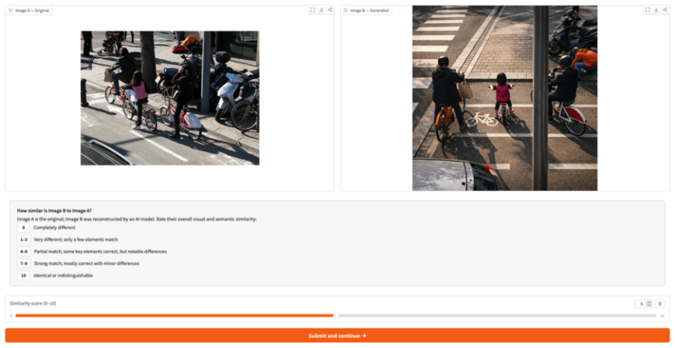Download Image B generated picture
This screenshot has height=348, width=675.
click(656, 10)
